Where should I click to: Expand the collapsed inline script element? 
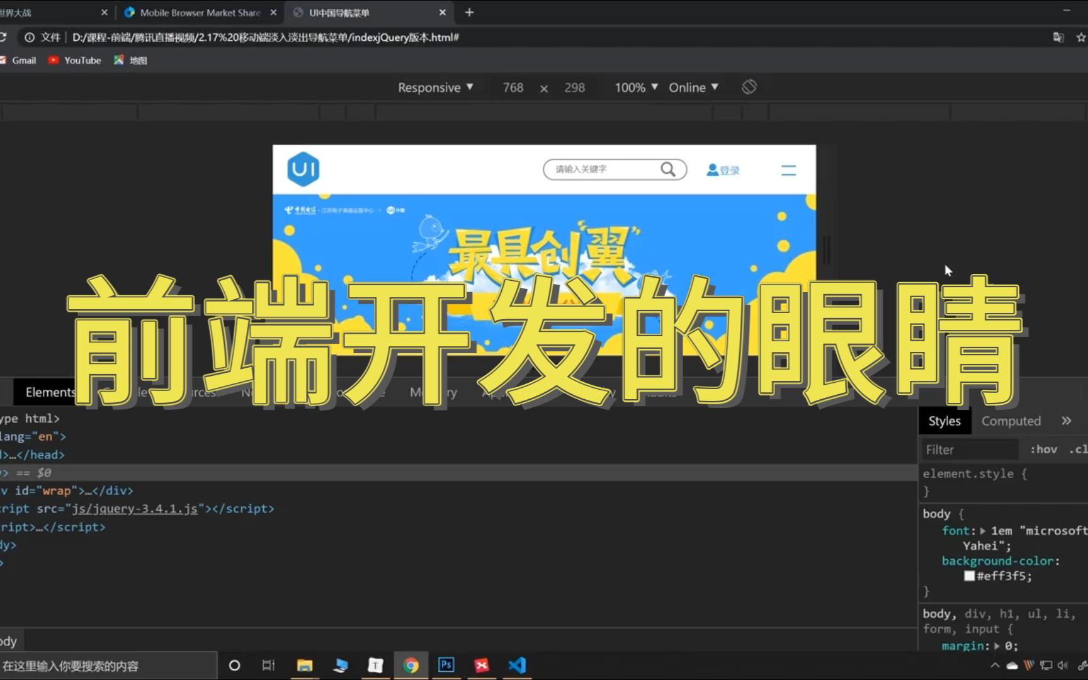pos(53,527)
